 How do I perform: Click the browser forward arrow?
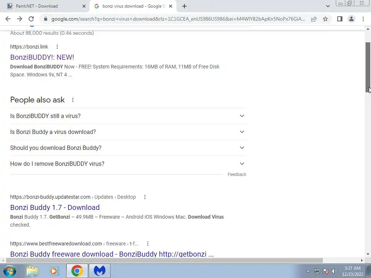pos(20,19)
